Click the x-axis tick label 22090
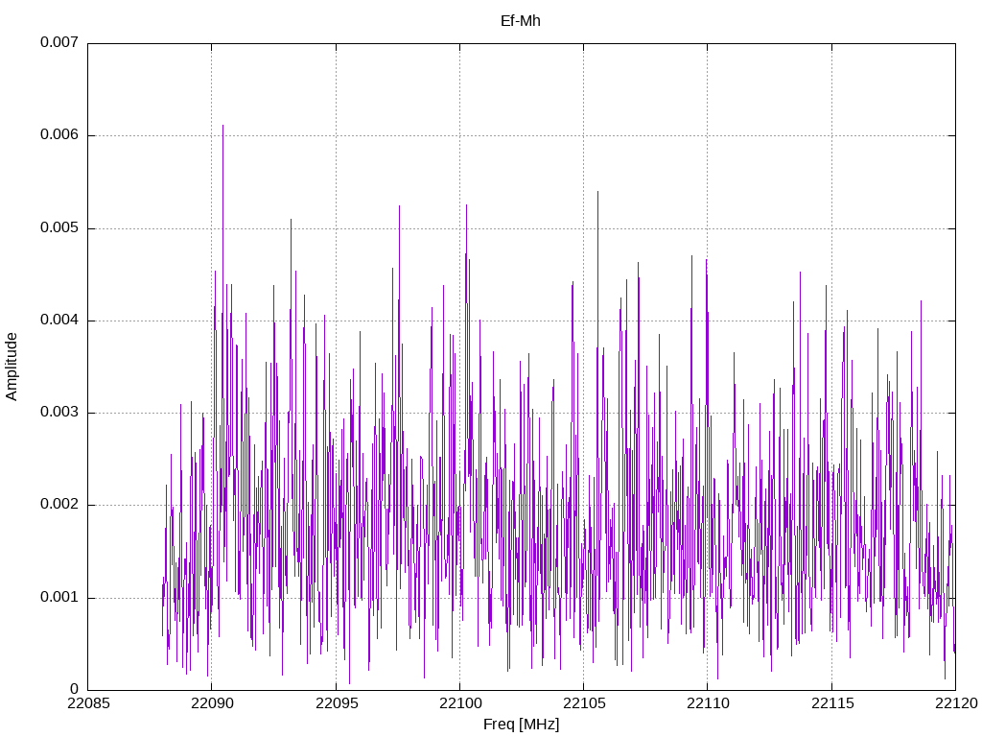The width and height of the screenshot is (982, 737). [x=212, y=703]
